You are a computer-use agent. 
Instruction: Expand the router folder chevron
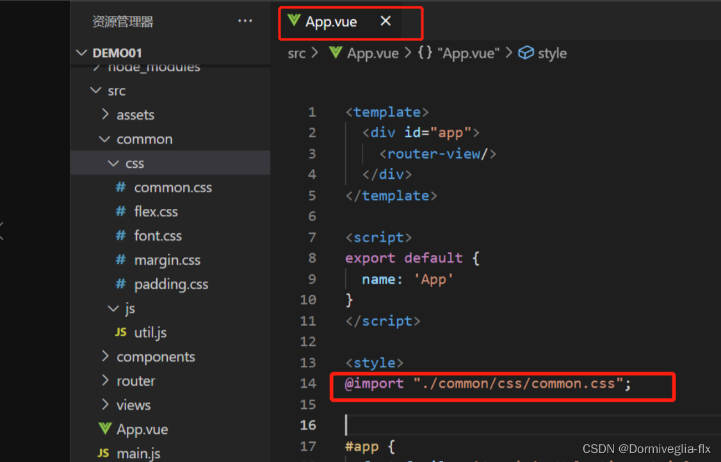tap(105, 381)
